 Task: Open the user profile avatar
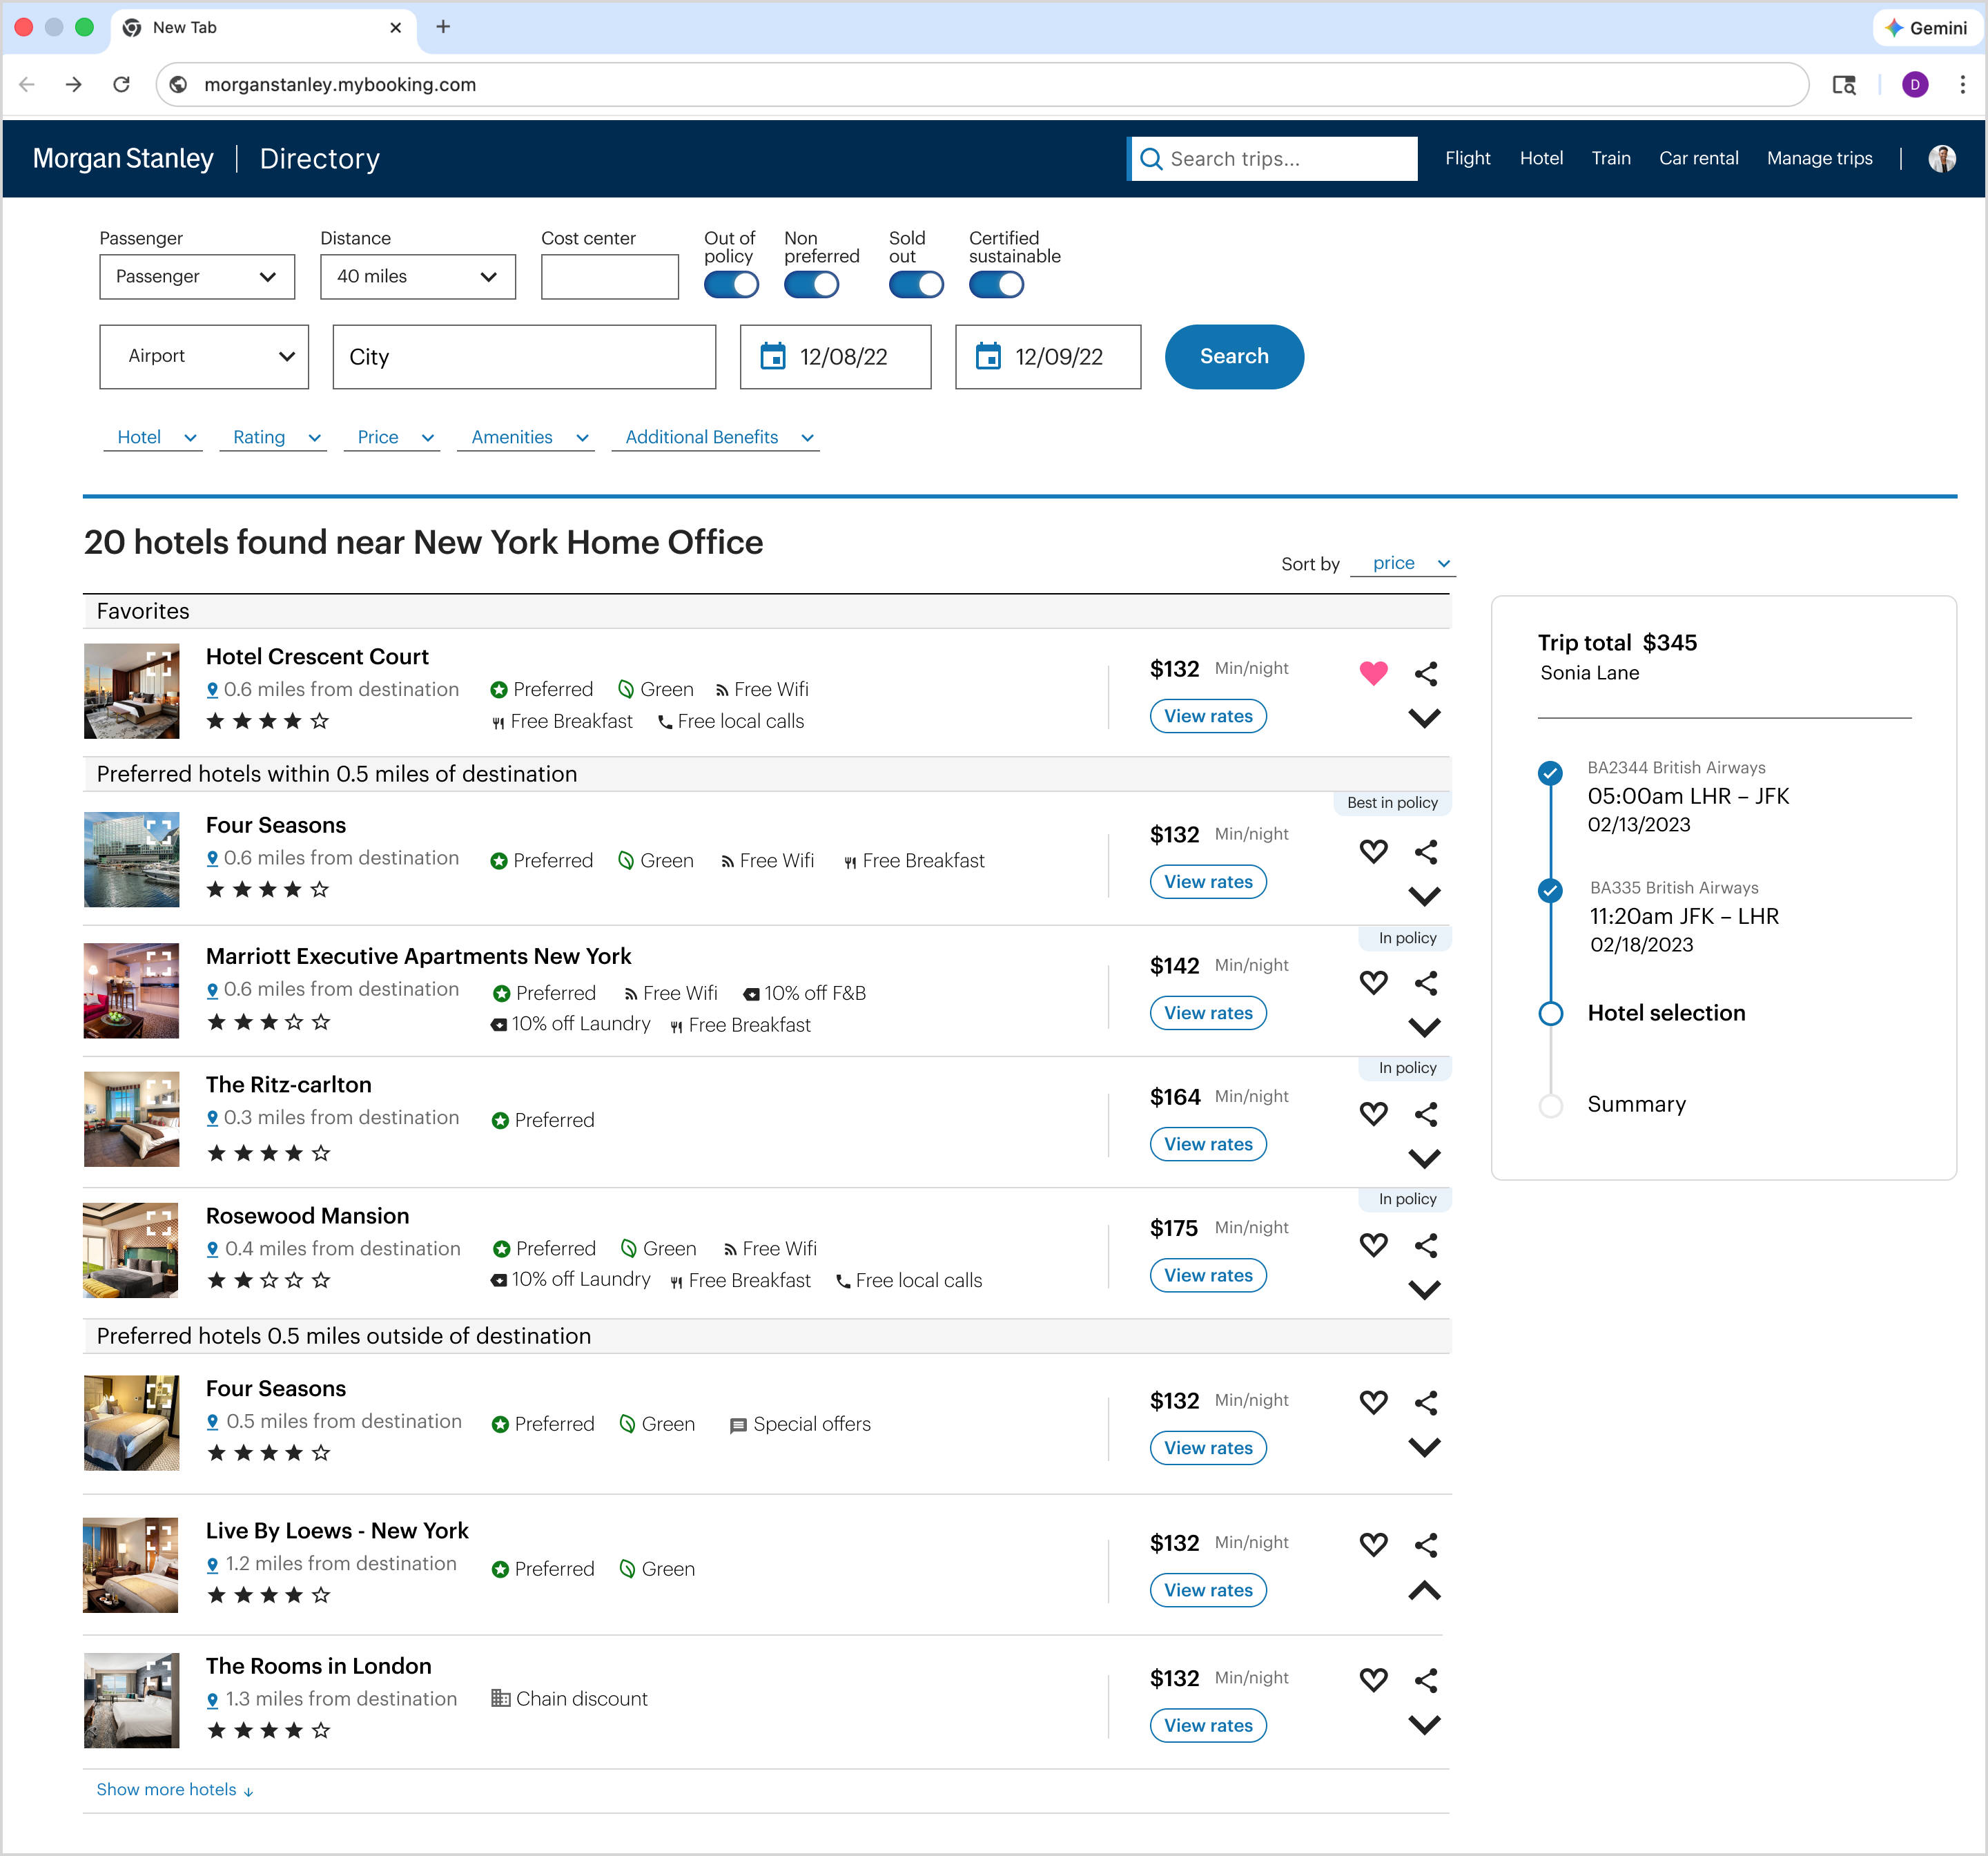(1941, 158)
